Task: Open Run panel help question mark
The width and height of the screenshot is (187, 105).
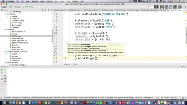Action: coord(2,89)
